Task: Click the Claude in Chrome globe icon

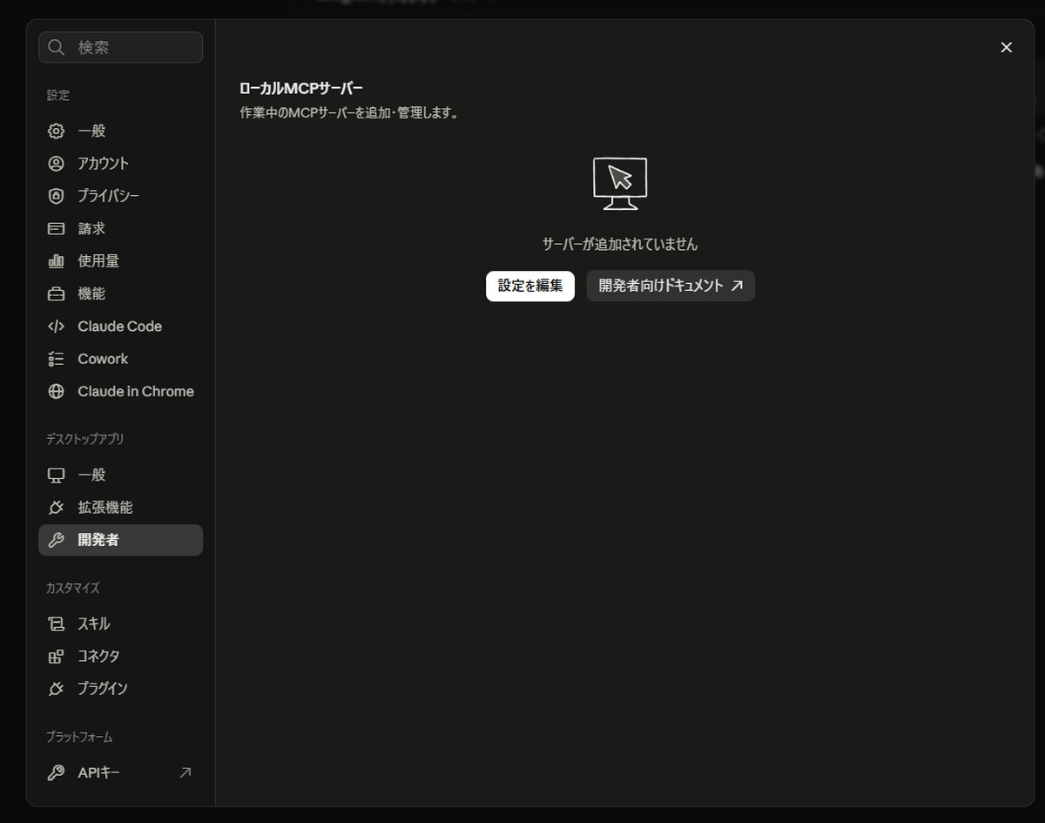Action: pos(56,392)
